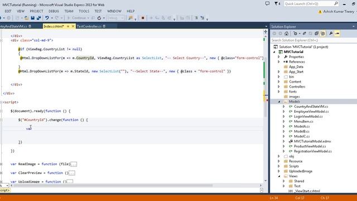Open the WINDOW menu
Image resolution: width=357 pixels, height=201 pixels.
pos(114,11)
